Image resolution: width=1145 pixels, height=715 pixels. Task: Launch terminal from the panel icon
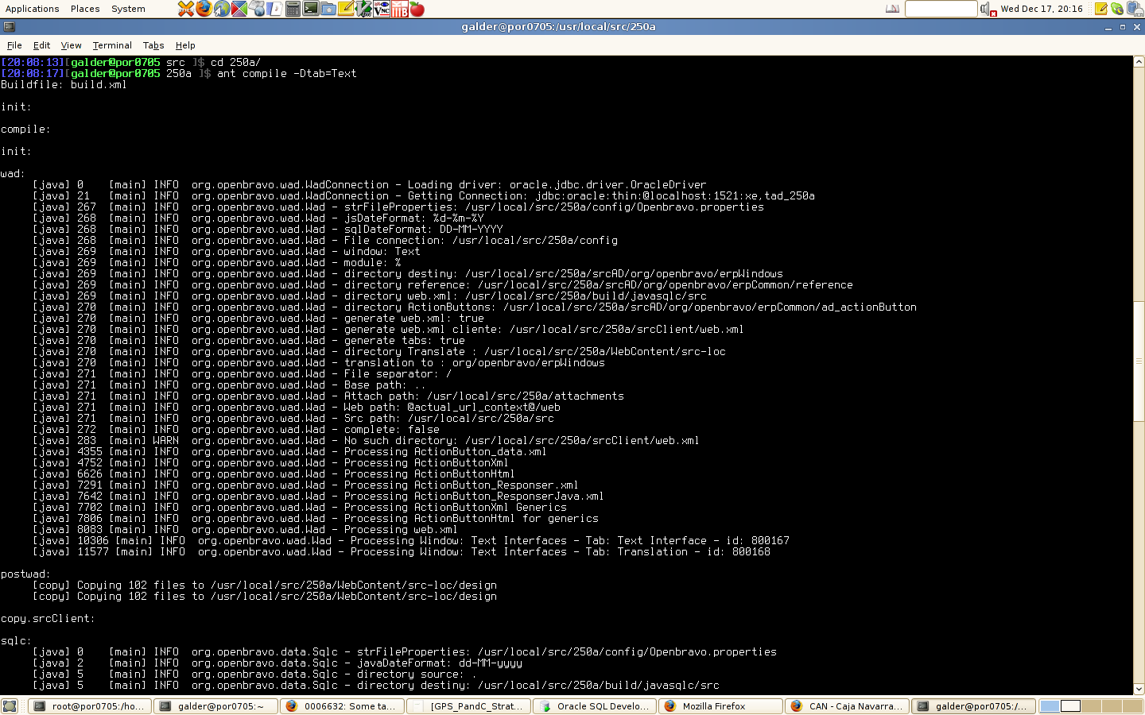tap(310, 9)
